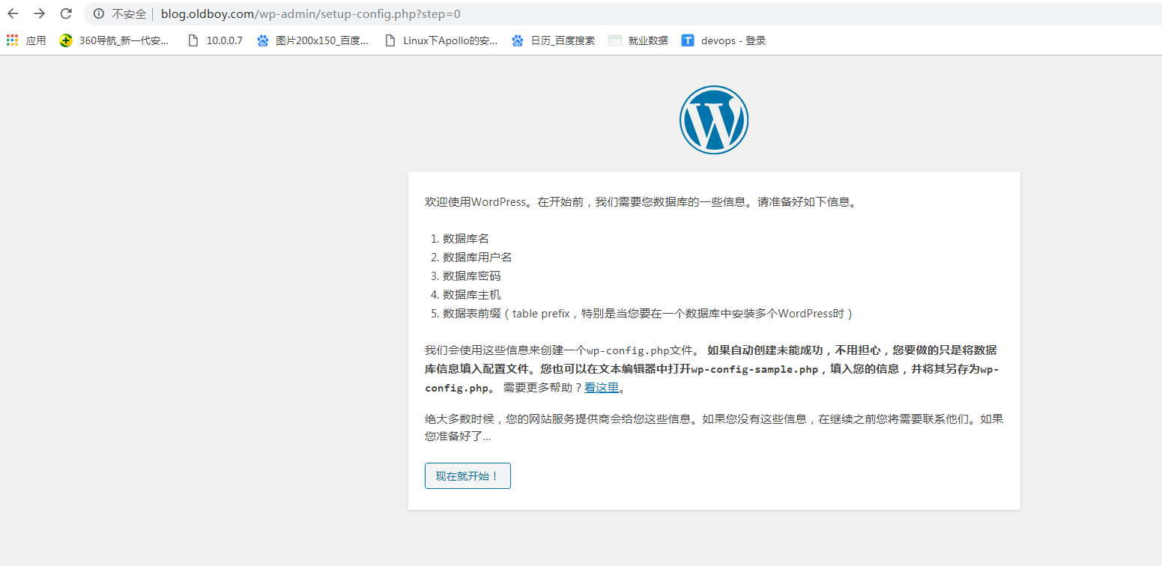Image resolution: width=1162 pixels, height=566 pixels.
Task: Open the 360导航 bookmark
Action: [114, 40]
